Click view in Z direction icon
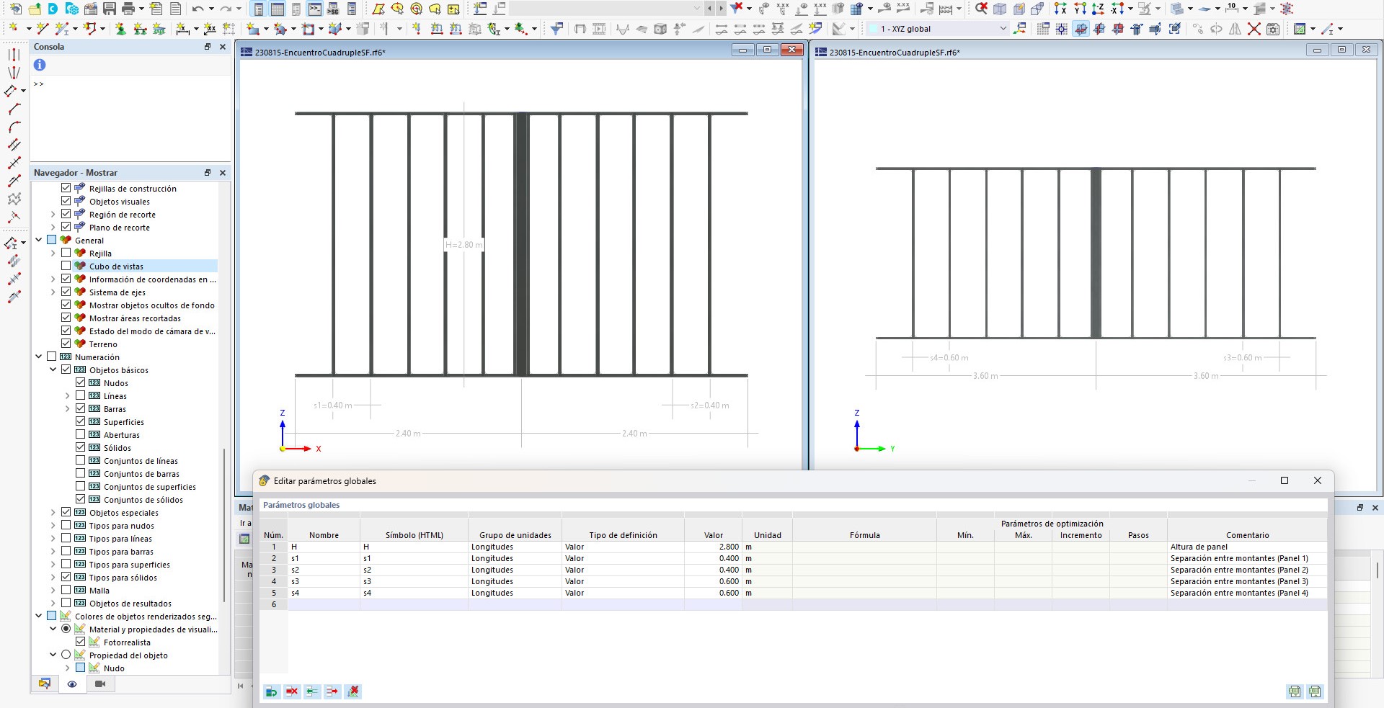This screenshot has width=1384, height=708. [x=1098, y=9]
